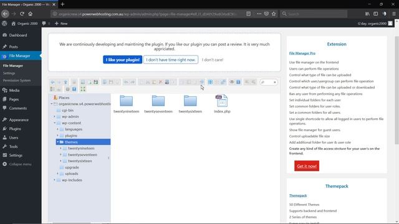Collapse the wp-content tree folder arrow
Image resolution: width=399 pixels, height=224 pixels.
(54, 123)
